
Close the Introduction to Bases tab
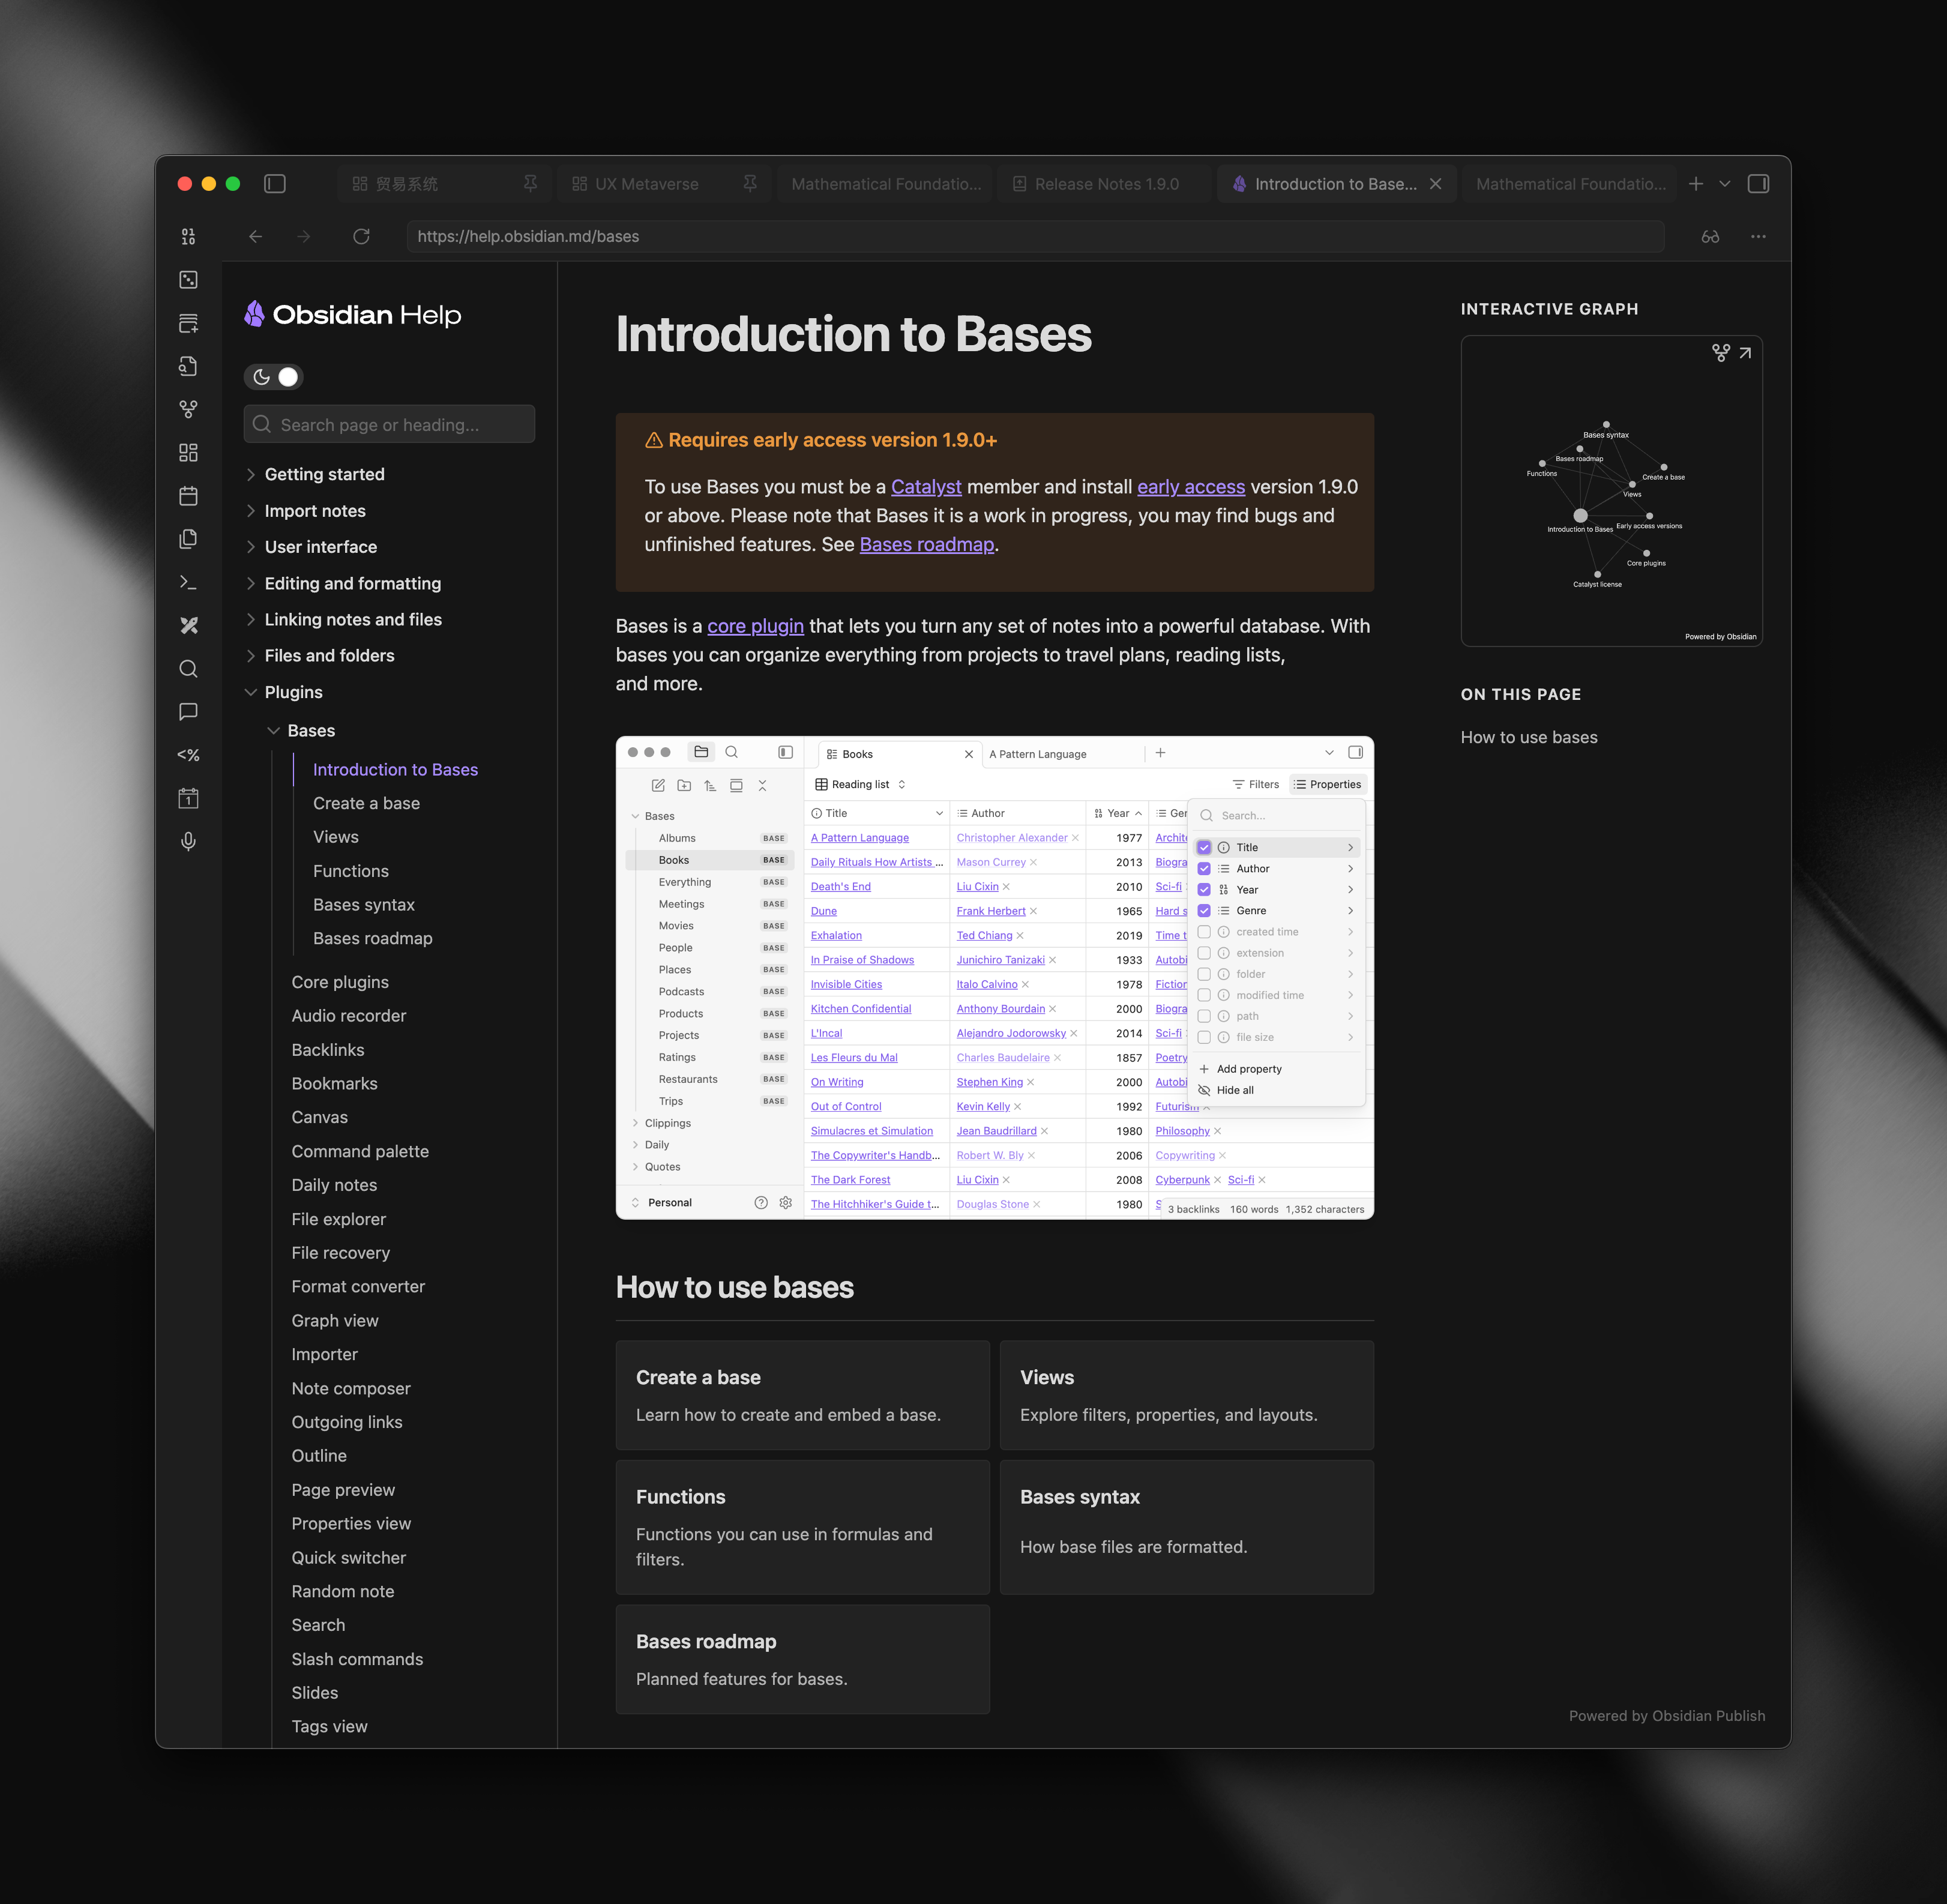pyautogui.click(x=1436, y=184)
